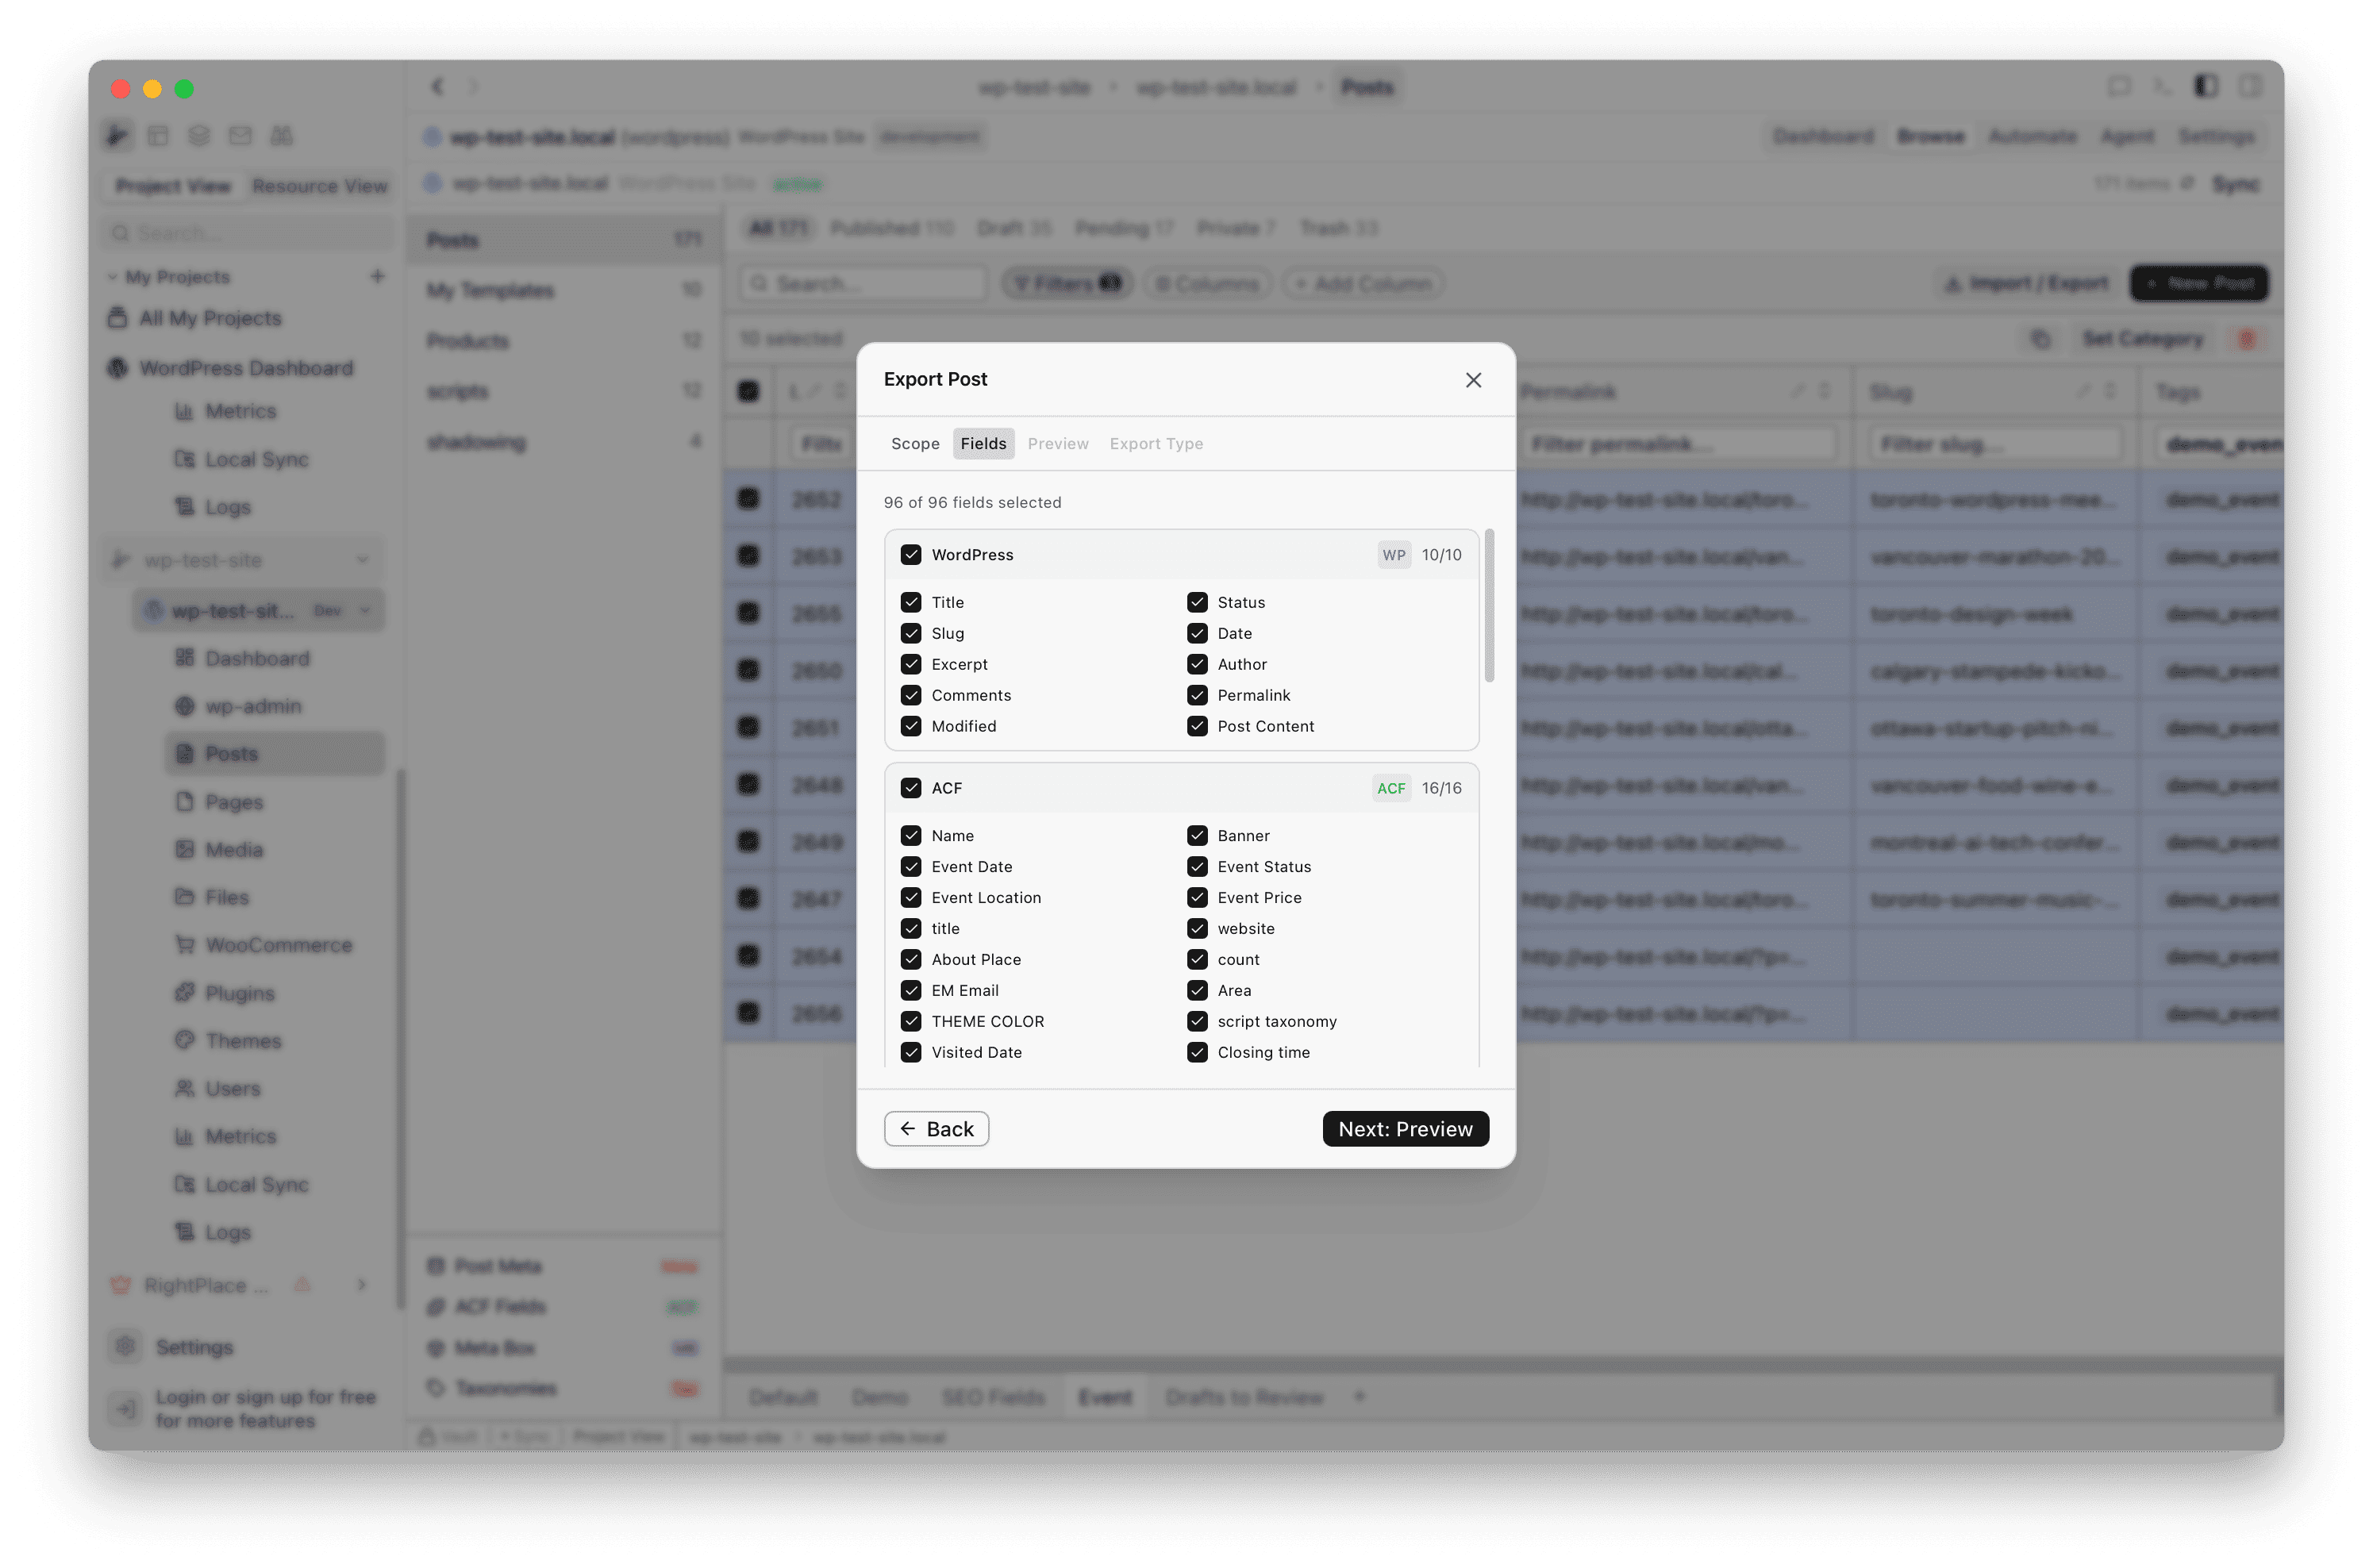
Task: Uncheck the Excerpt field checkbox
Action: pyautogui.click(x=910, y=664)
